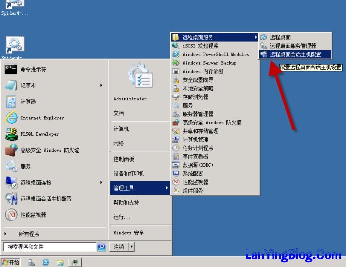Screen dimensions: 346x267
Task: Expand the 远程桌面连接 jump list arrow
Action: [101, 182]
